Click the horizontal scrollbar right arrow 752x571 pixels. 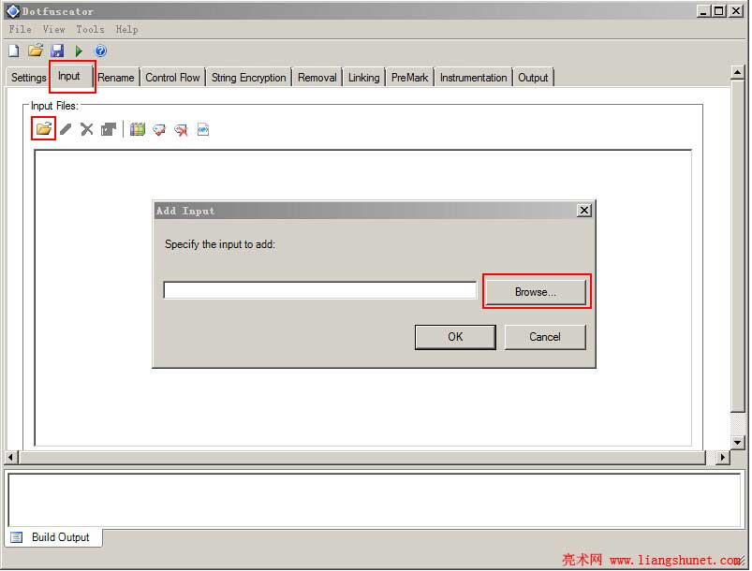coord(723,458)
